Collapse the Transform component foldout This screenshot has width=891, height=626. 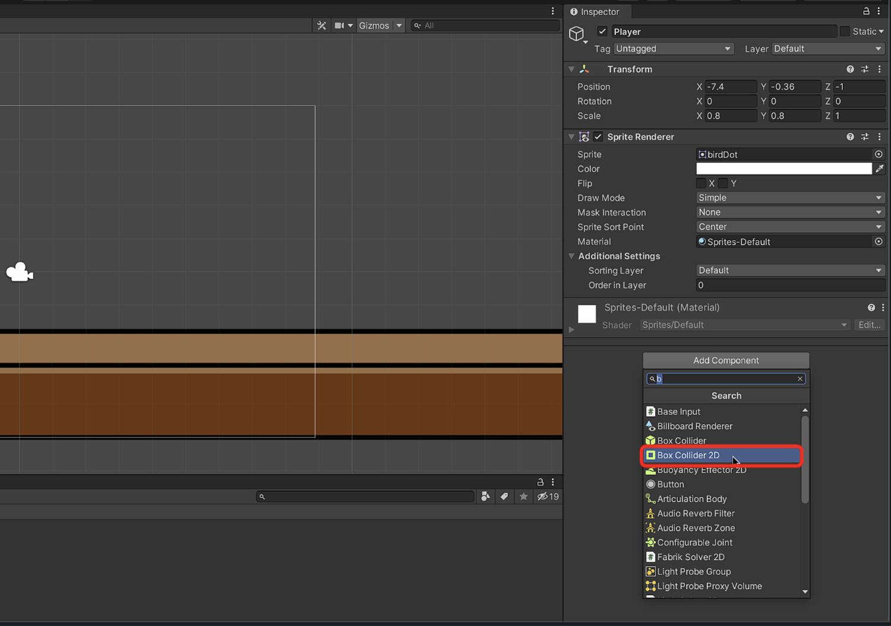pos(571,69)
